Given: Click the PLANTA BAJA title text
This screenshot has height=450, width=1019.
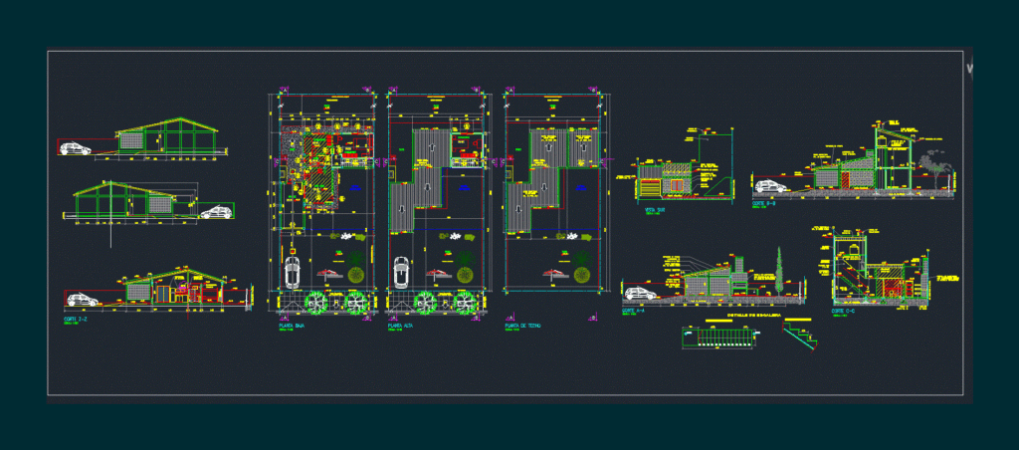Looking at the screenshot, I should [x=290, y=326].
